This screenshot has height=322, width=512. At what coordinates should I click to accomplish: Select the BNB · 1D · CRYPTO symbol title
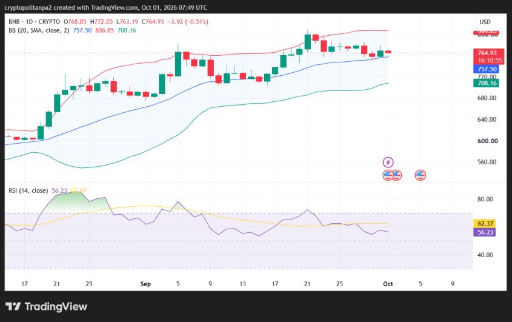pos(35,22)
